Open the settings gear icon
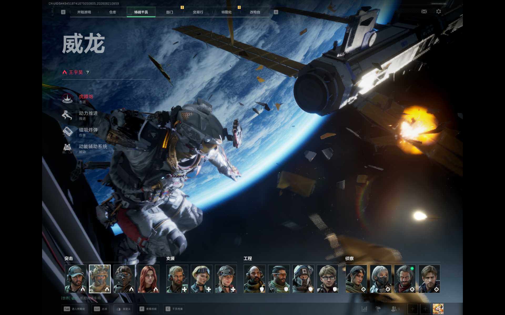Image resolution: width=505 pixels, height=315 pixels. [438, 12]
